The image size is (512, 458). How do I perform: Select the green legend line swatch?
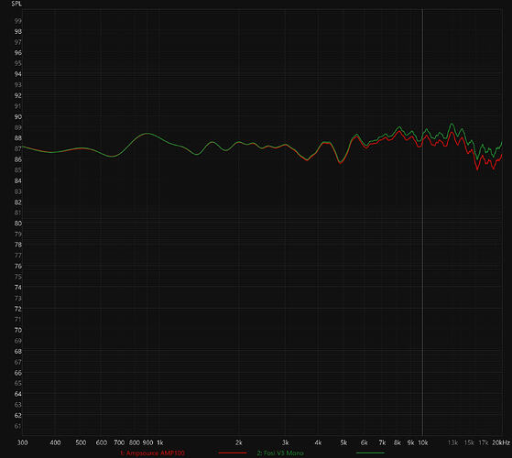coord(370,453)
